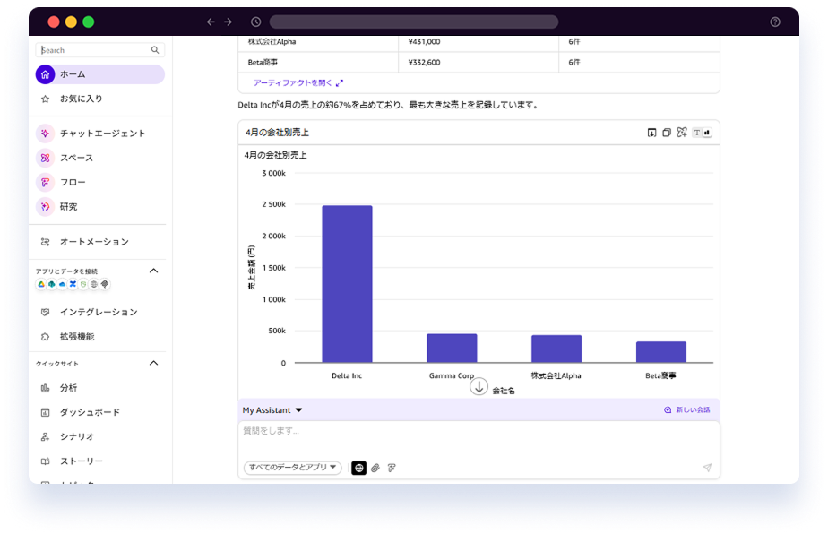Open the Google Drive connector icon
The image size is (828, 534).
41,284
